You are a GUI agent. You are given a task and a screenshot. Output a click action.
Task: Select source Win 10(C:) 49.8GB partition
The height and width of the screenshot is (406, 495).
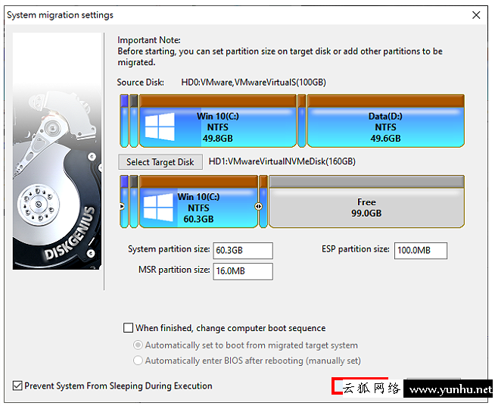click(x=218, y=120)
